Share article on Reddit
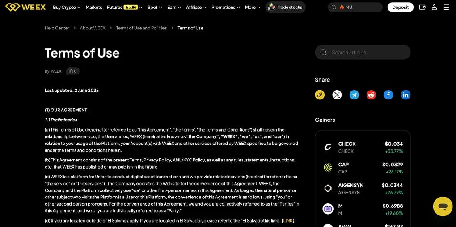 click(371, 95)
